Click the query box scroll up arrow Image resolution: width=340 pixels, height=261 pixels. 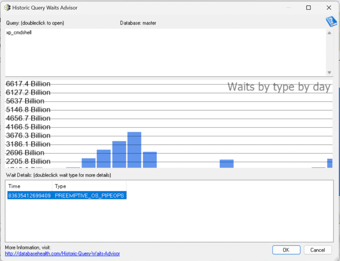329,33
